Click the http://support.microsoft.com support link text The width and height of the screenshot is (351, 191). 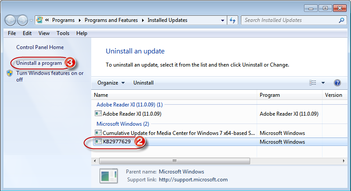193,180
